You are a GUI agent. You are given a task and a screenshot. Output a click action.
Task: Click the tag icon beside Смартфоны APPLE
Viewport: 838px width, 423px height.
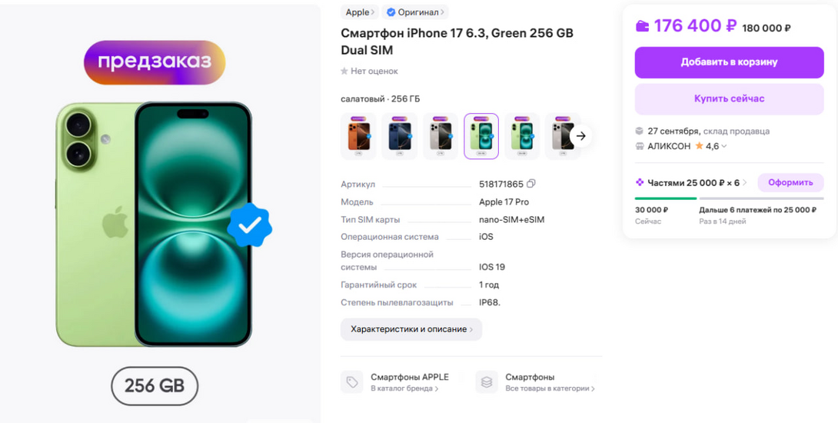(x=351, y=382)
